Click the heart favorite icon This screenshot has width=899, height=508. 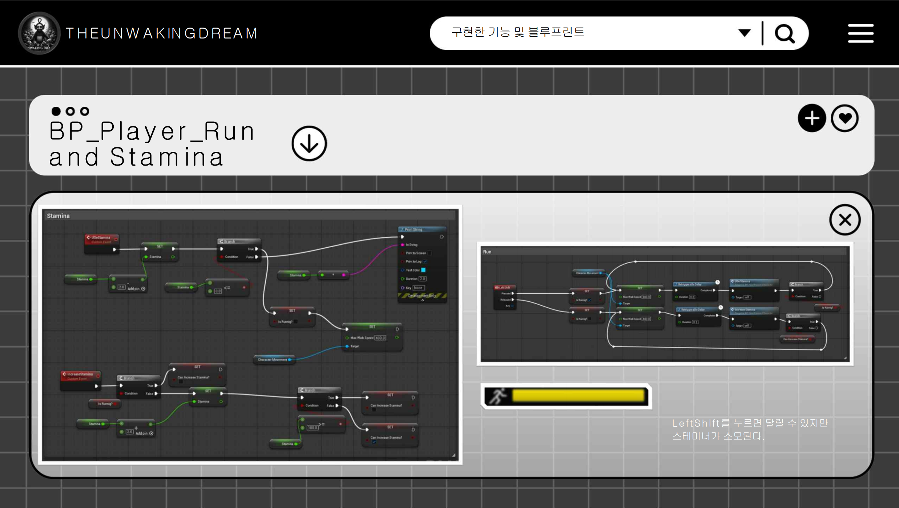point(844,118)
